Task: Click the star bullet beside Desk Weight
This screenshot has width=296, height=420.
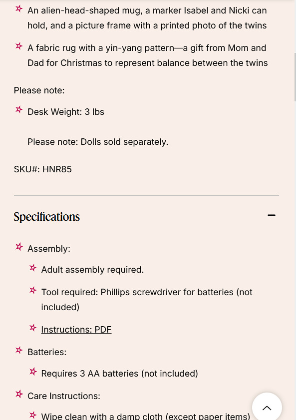Action: pyautogui.click(x=19, y=109)
